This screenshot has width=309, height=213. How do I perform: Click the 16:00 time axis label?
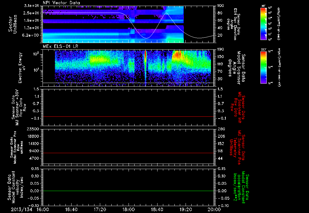tap(43, 209)
